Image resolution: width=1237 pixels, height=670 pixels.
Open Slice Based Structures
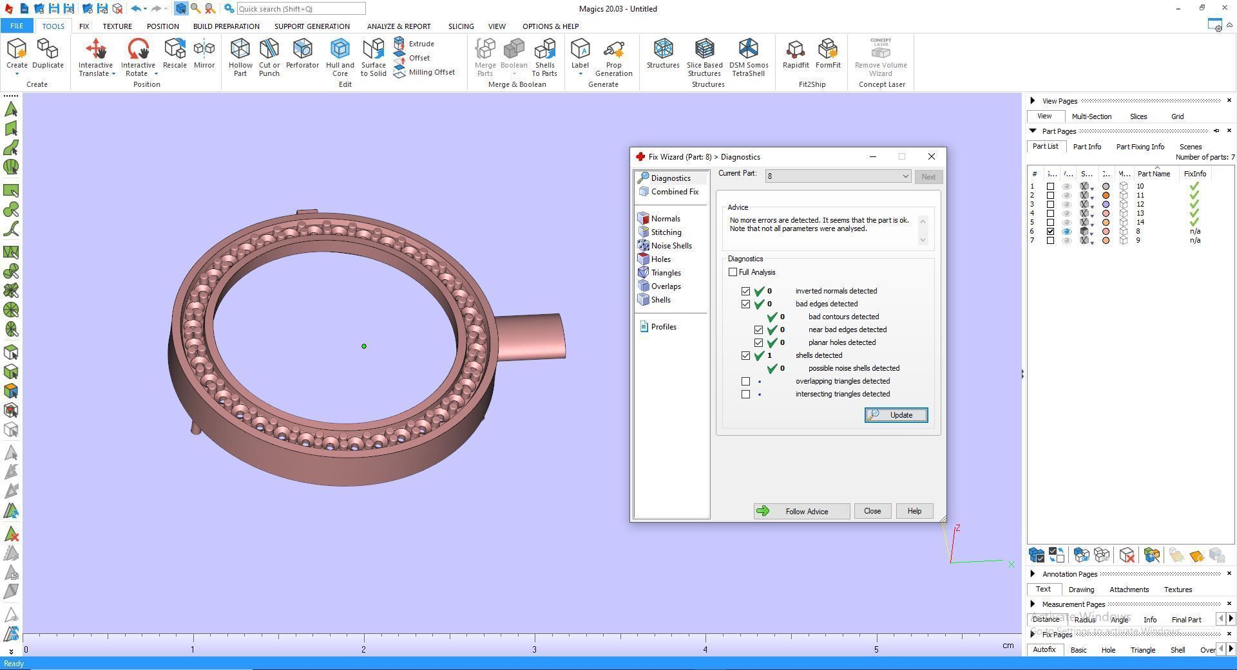[x=704, y=57]
